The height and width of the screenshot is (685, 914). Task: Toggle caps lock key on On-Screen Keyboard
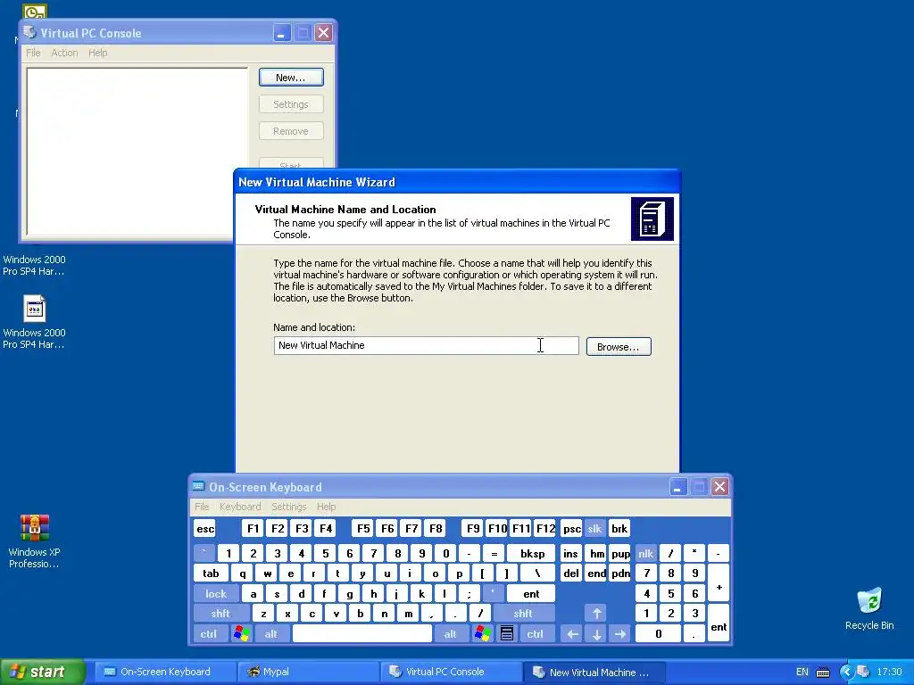point(216,593)
